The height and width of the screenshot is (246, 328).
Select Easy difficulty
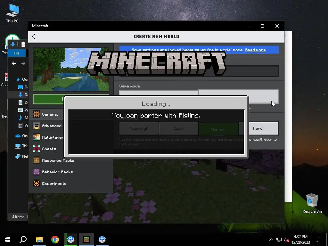click(x=178, y=128)
